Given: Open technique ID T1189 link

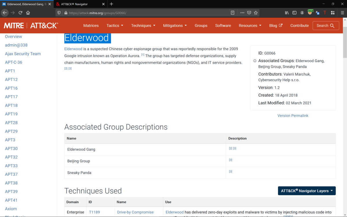Looking at the screenshot, I should point(95,212).
